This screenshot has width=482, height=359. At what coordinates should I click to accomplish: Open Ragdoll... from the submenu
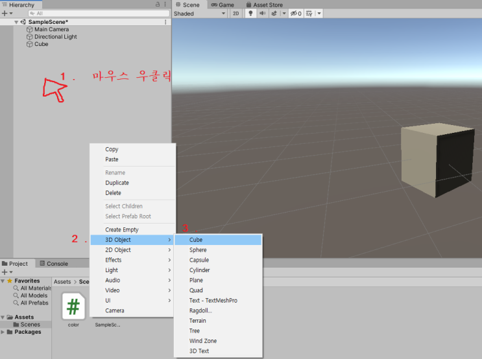click(218, 311)
